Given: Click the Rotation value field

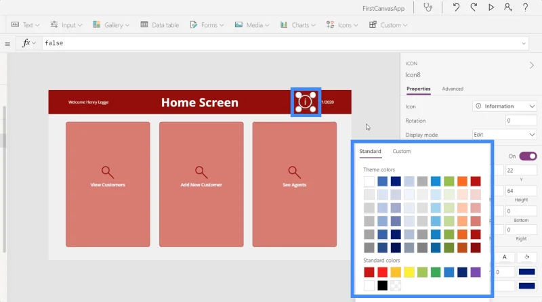Looking at the screenshot, I should click(521, 121).
